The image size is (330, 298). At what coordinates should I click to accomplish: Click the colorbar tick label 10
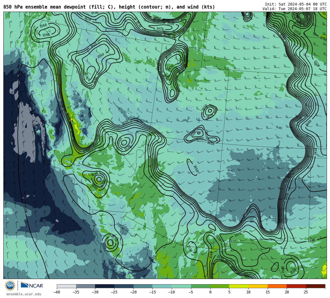click(248, 292)
